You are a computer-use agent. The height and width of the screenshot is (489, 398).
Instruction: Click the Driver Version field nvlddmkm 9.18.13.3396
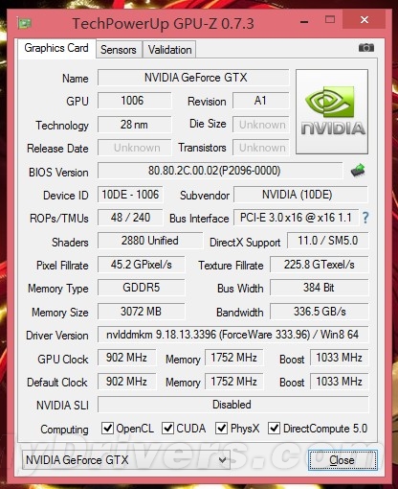(x=232, y=335)
